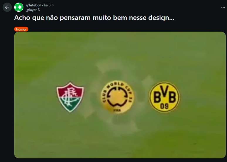The height and width of the screenshot is (162, 227).
Task: Click the Fluminense crest in the image
Action: coord(70,97)
